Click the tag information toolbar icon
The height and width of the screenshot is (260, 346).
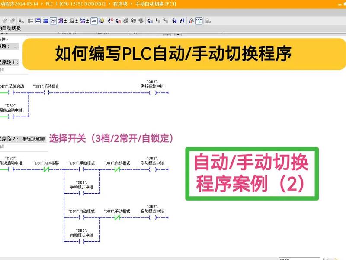(72, 21)
